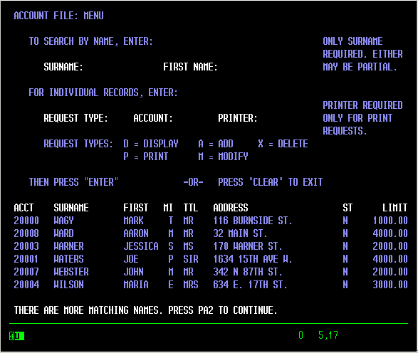This screenshot has height=353, width=418.
Task: Click limit 4000.00 in WARD row
Action: 390,233
